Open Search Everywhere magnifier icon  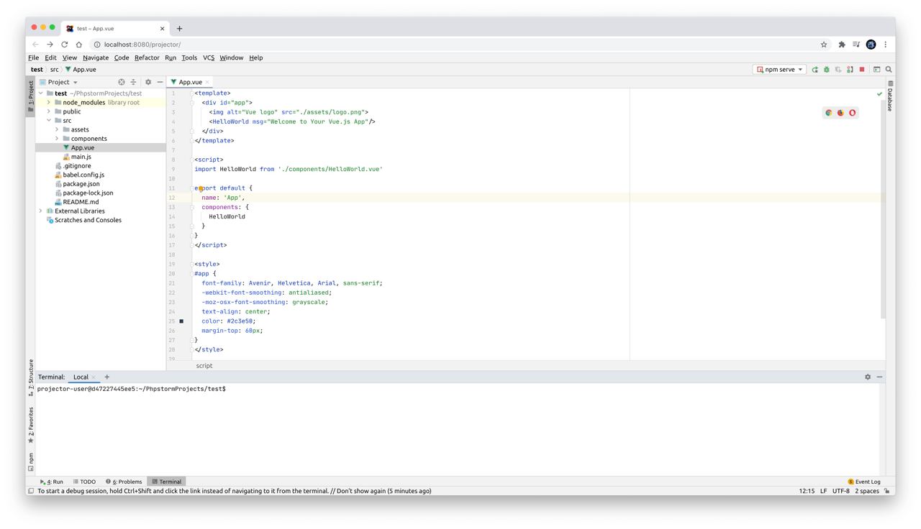pos(889,70)
